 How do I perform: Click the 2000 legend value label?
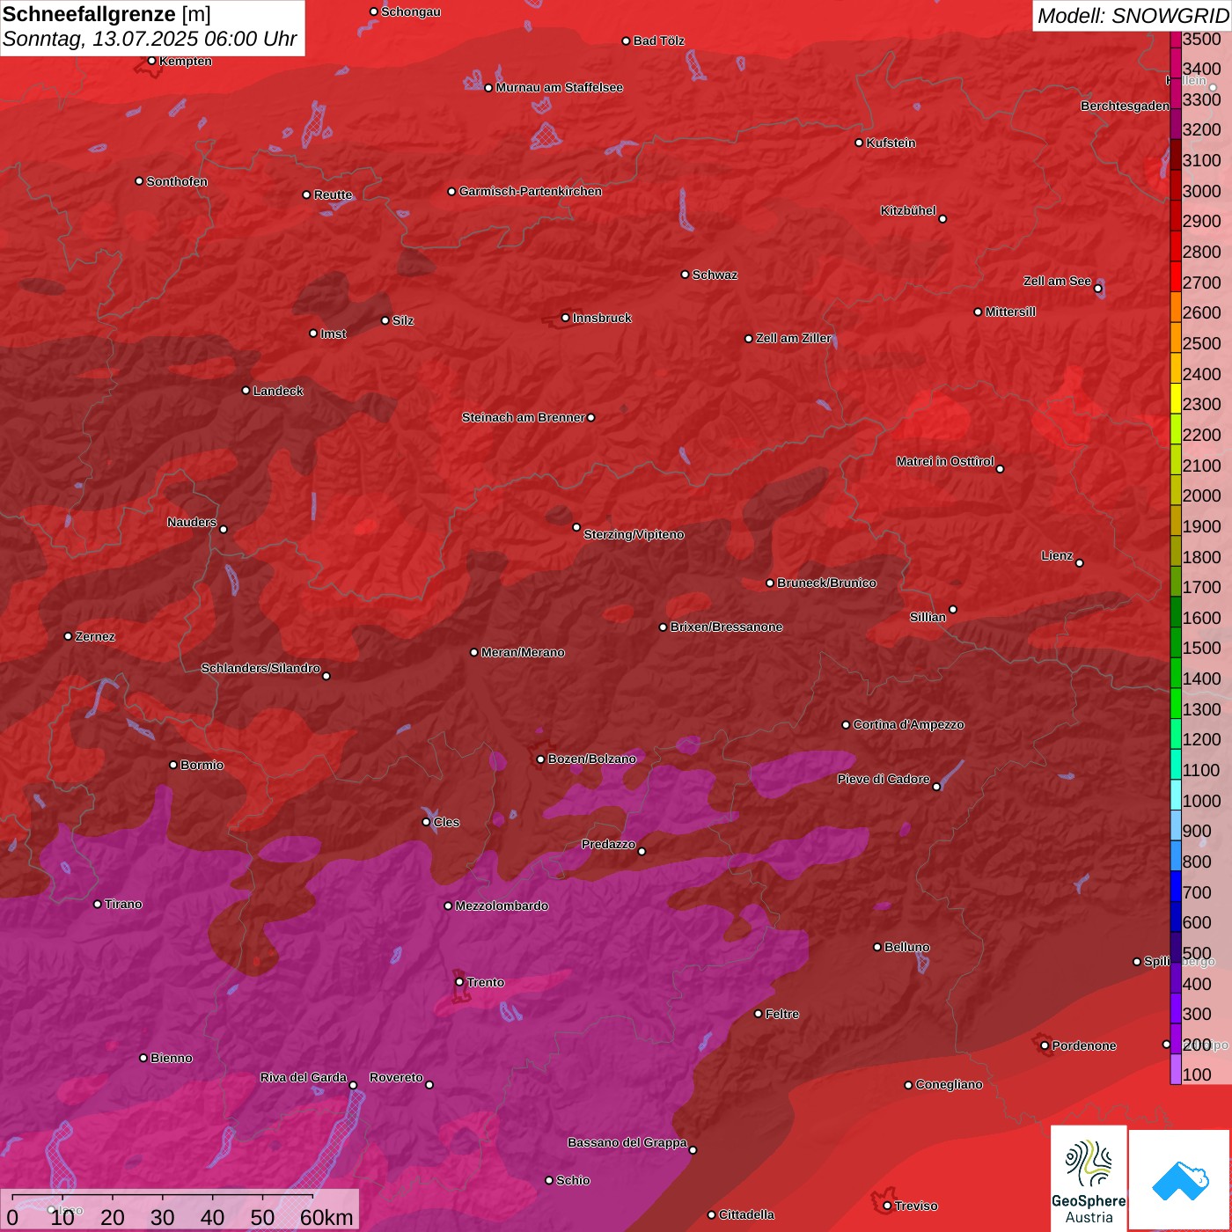[x=1202, y=495]
